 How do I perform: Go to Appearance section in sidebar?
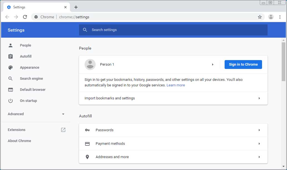29,68
